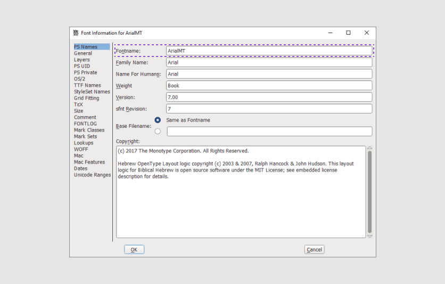Viewport: 445px width, 284px height.
Task: Click the Fontname label
Action: click(128, 51)
